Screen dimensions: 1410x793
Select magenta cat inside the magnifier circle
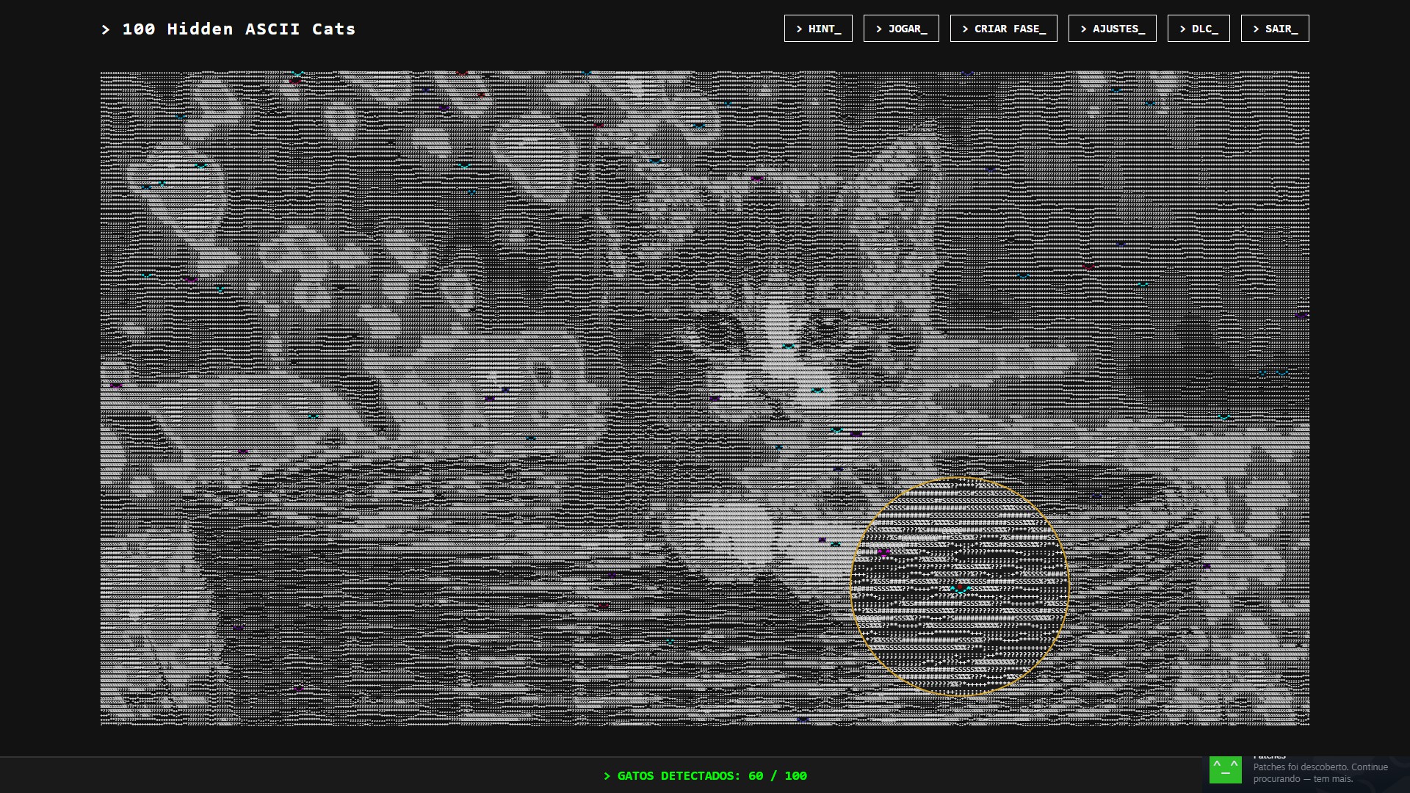tap(883, 552)
